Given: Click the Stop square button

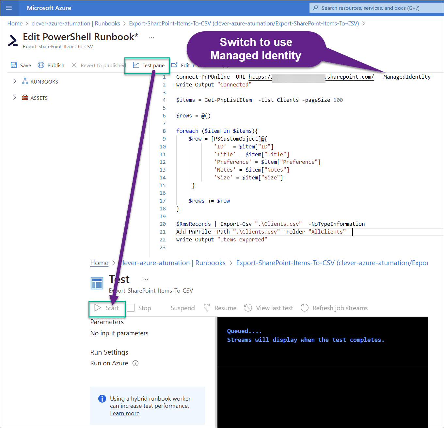Looking at the screenshot, I should tap(131, 308).
